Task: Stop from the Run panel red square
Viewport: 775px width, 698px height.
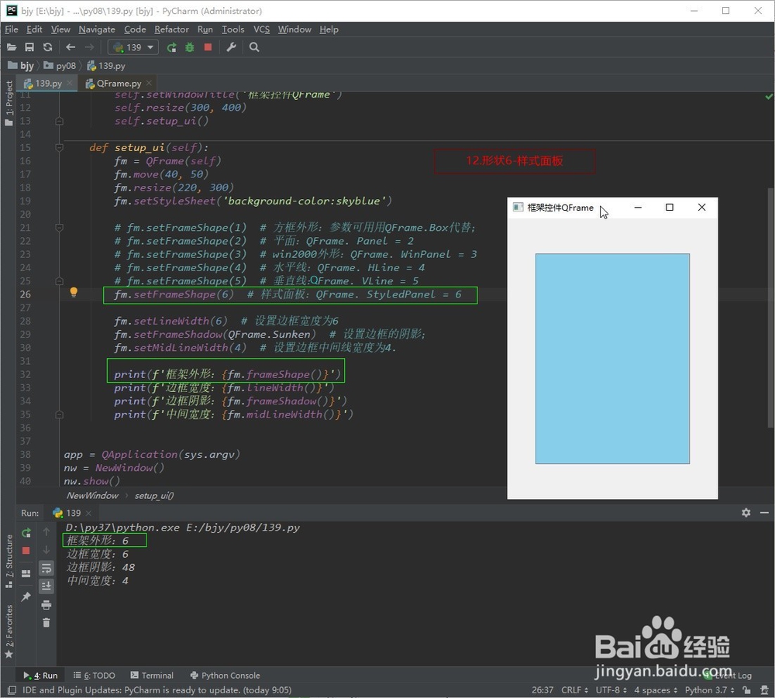Action: [x=26, y=550]
